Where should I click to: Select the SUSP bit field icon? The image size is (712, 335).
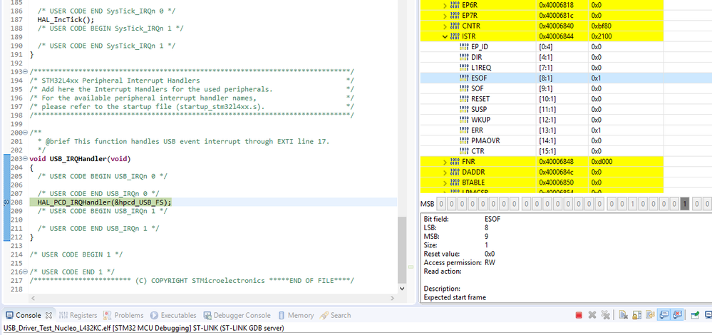(463, 109)
